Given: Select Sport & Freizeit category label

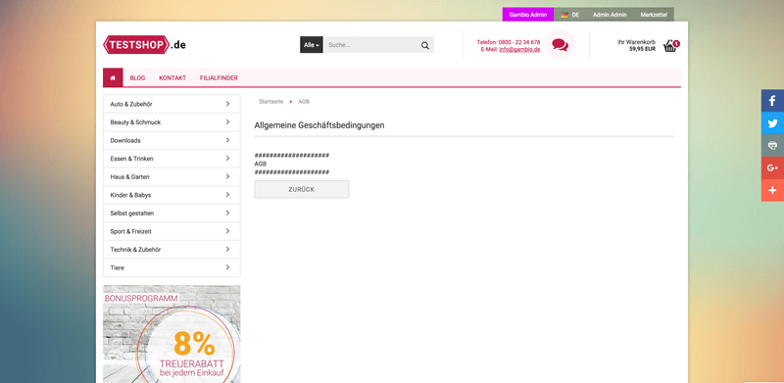Looking at the screenshot, I should point(131,231).
